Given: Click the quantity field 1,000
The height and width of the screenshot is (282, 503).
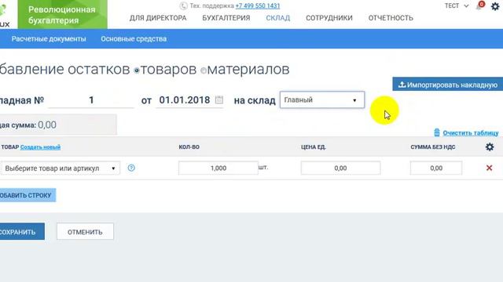Looking at the screenshot, I should coord(218,168).
